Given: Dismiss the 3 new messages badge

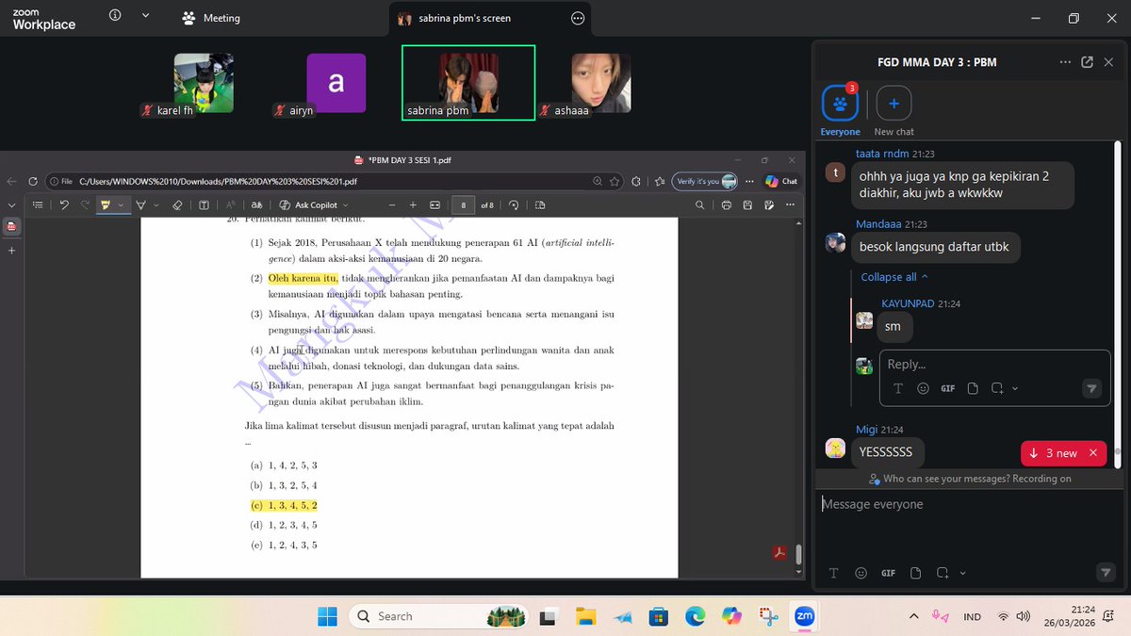Looking at the screenshot, I should tap(1093, 453).
